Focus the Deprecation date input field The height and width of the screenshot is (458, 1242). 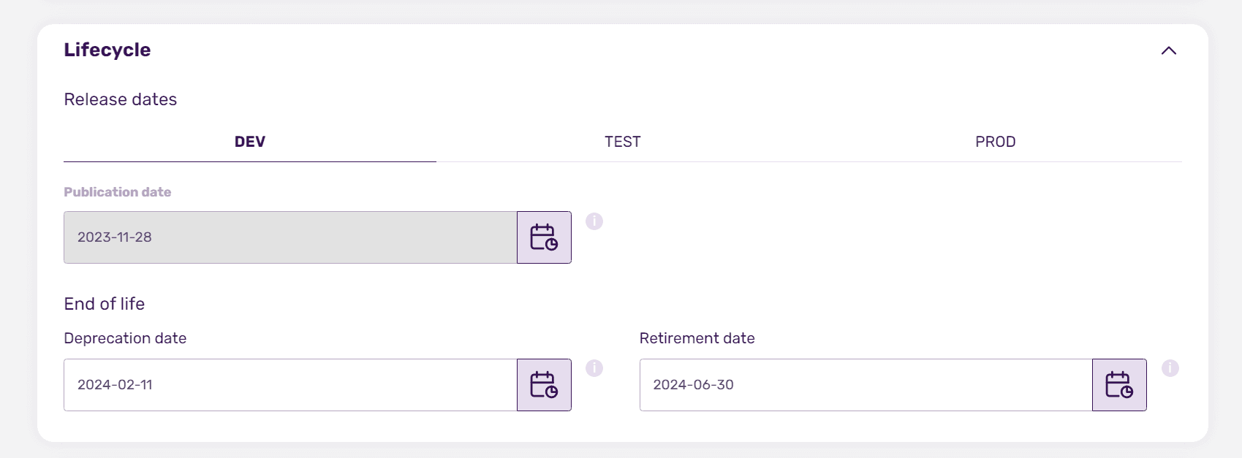tap(290, 385)
